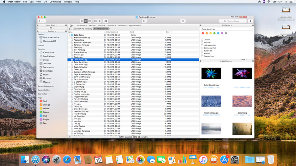Open iTunes from the Dock
The width and height of the screenshot is (296, 166).
(203, 159)
